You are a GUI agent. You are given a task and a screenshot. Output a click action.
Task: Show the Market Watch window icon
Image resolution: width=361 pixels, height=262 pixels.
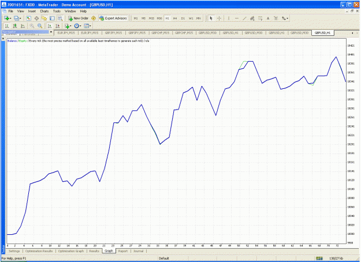point(28,18)
